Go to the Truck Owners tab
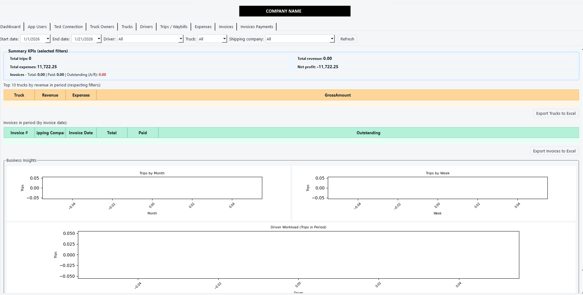The height and width of the screenshot is (295, 583). tap(102, 27)
